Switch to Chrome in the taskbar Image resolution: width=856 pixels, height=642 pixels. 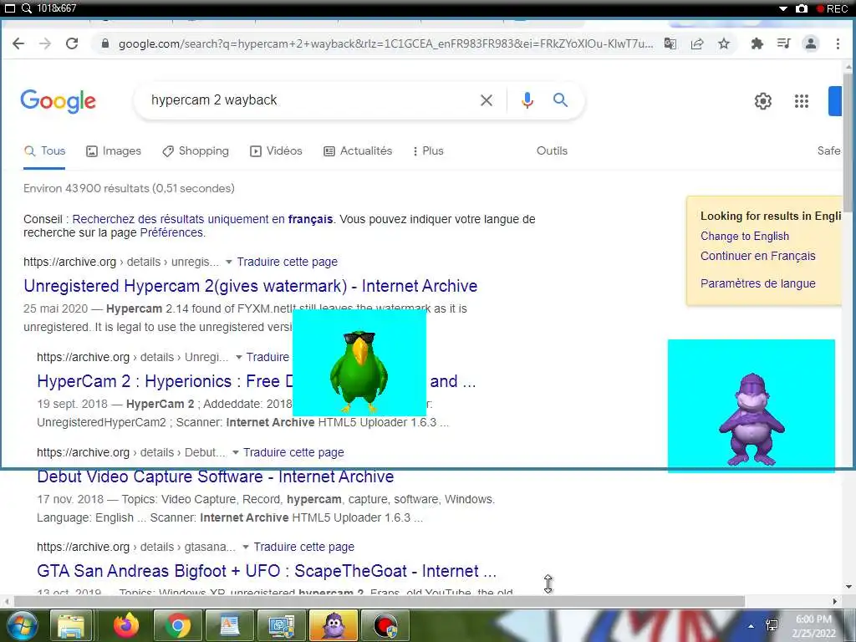[177, 625]
